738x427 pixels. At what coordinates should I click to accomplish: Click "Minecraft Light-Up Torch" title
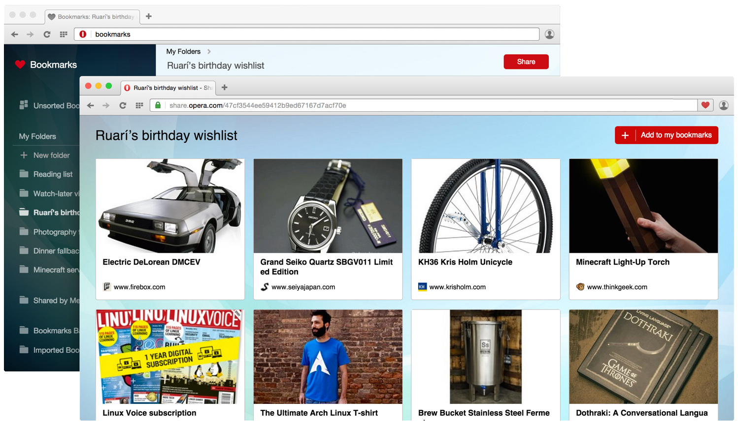[x=623, y=262]
